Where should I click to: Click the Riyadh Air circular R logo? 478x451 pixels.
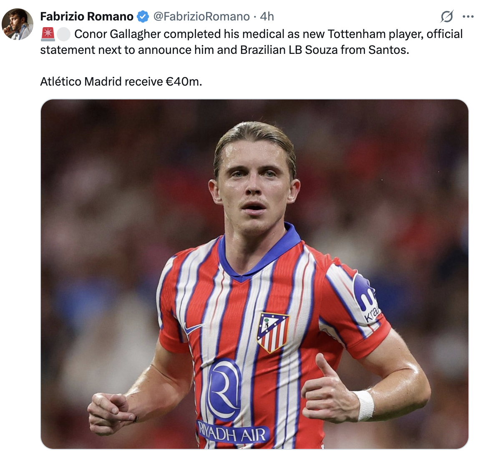224,389
